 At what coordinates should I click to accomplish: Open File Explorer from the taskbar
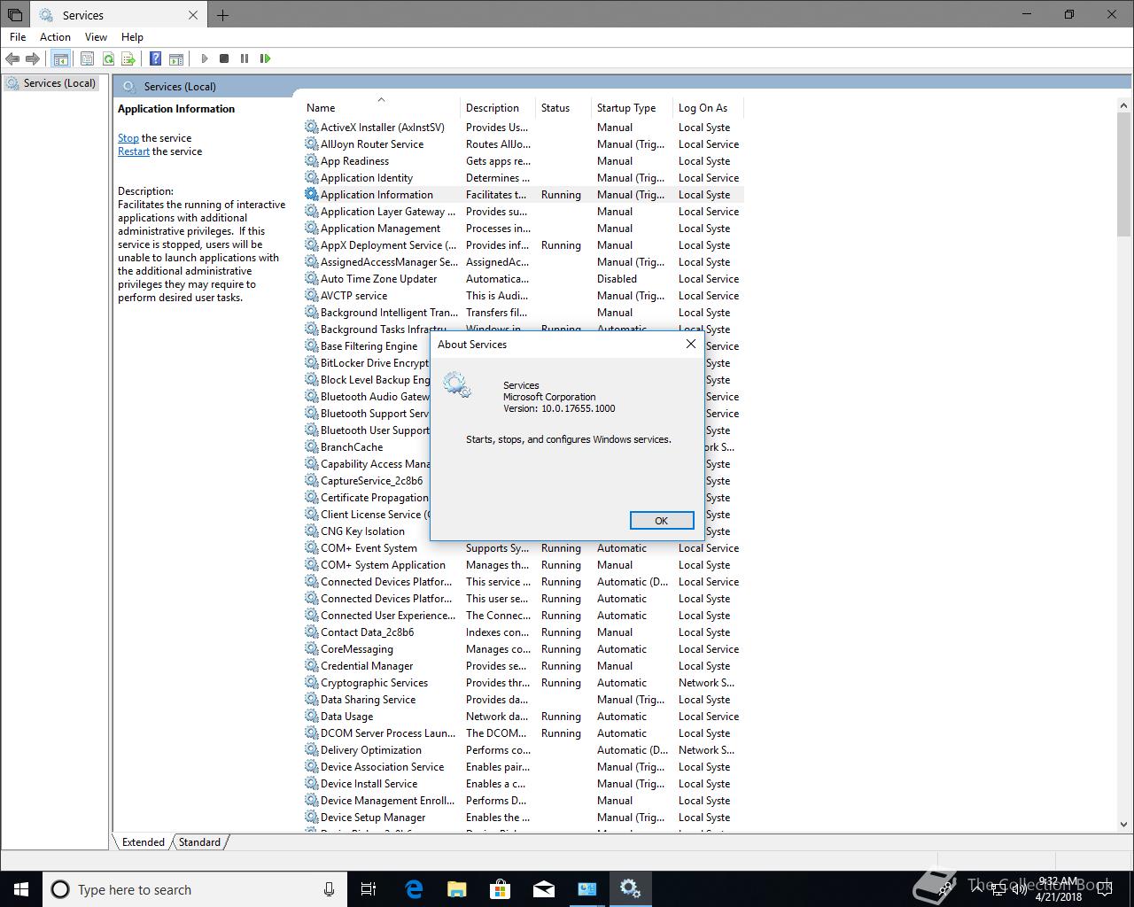pyautogui.click(x=457, y=889)
